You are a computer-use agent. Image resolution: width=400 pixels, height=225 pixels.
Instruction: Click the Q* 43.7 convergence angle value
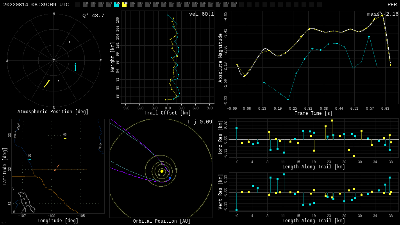tap(93, 16)
